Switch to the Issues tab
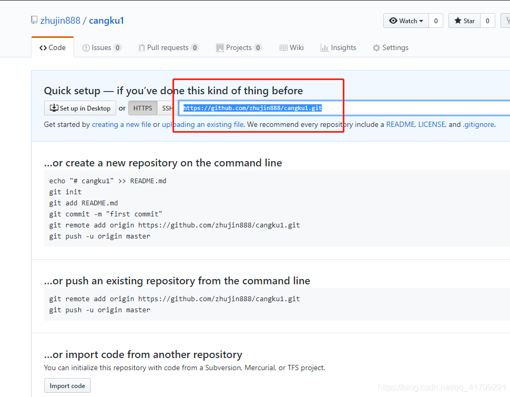 pyautogui.click(x=102, y=47)
